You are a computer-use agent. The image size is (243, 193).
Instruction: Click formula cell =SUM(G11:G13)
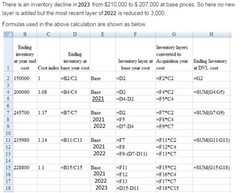pos(211,140)
